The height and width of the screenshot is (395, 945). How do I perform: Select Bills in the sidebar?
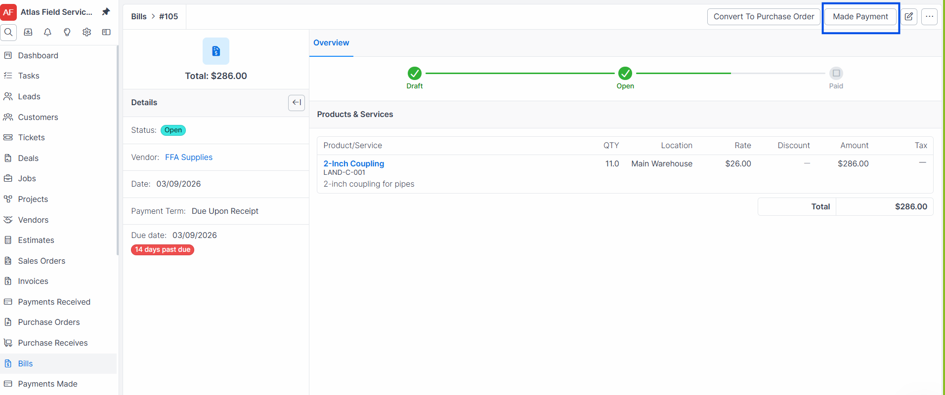58,364
